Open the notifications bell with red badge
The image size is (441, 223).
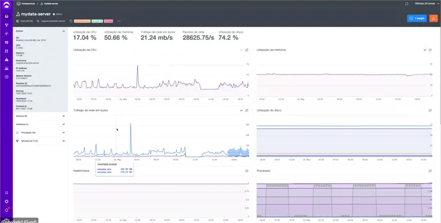(x=7, y=210)
